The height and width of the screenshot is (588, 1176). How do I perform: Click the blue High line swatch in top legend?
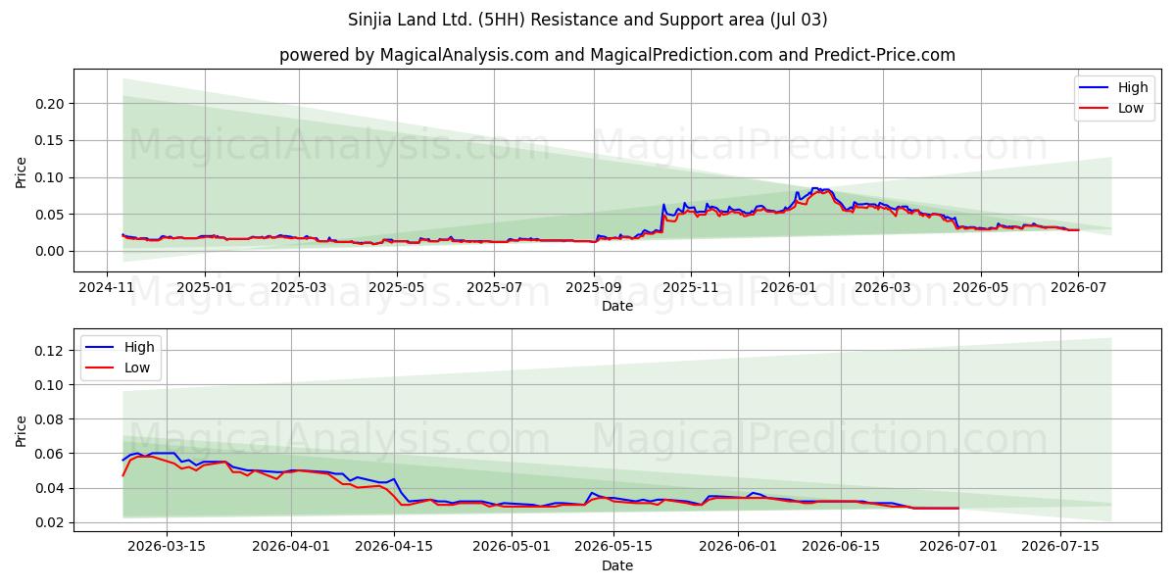click(1096, 88)
